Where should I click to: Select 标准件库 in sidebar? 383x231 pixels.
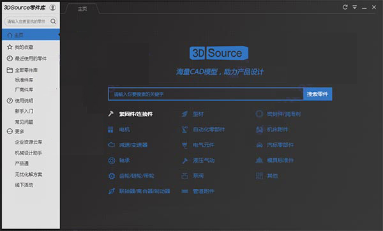24,80
